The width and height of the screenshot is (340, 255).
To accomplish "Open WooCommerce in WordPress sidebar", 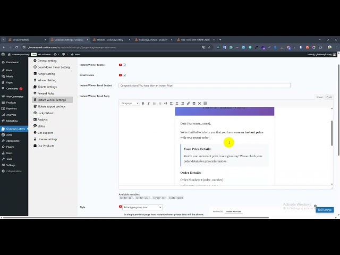I will point(14,97).
